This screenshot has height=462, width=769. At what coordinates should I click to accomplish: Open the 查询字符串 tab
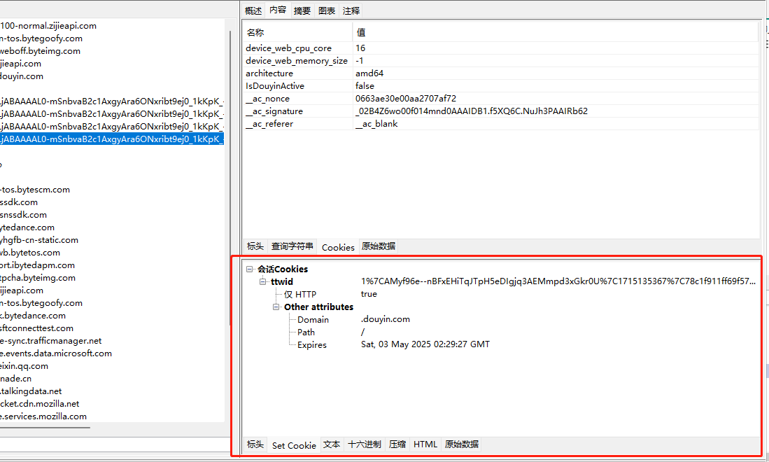[x=292, y=246]
